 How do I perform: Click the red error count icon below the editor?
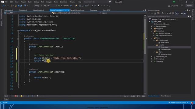[16, 96]
